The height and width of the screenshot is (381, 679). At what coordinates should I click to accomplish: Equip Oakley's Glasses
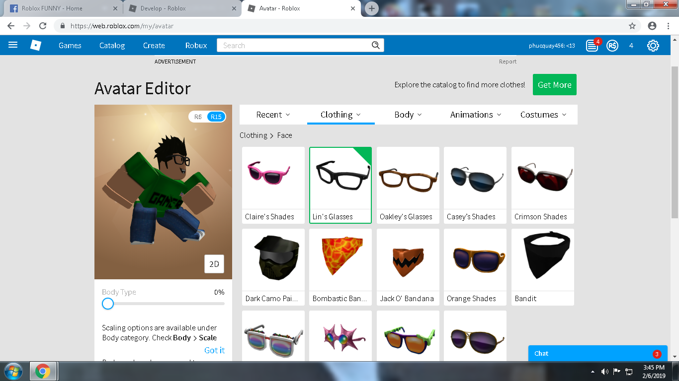pos(408,185)
